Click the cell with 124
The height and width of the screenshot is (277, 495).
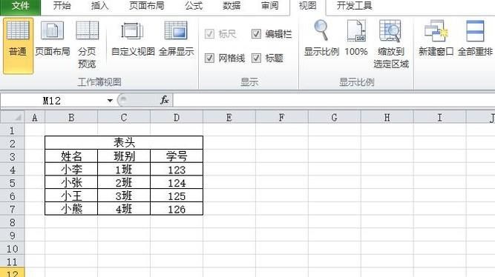[x=177, y=182]
